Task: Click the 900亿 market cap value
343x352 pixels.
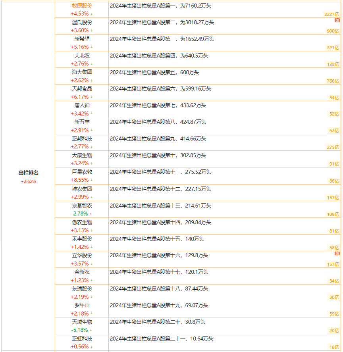Action: point(333,31)
